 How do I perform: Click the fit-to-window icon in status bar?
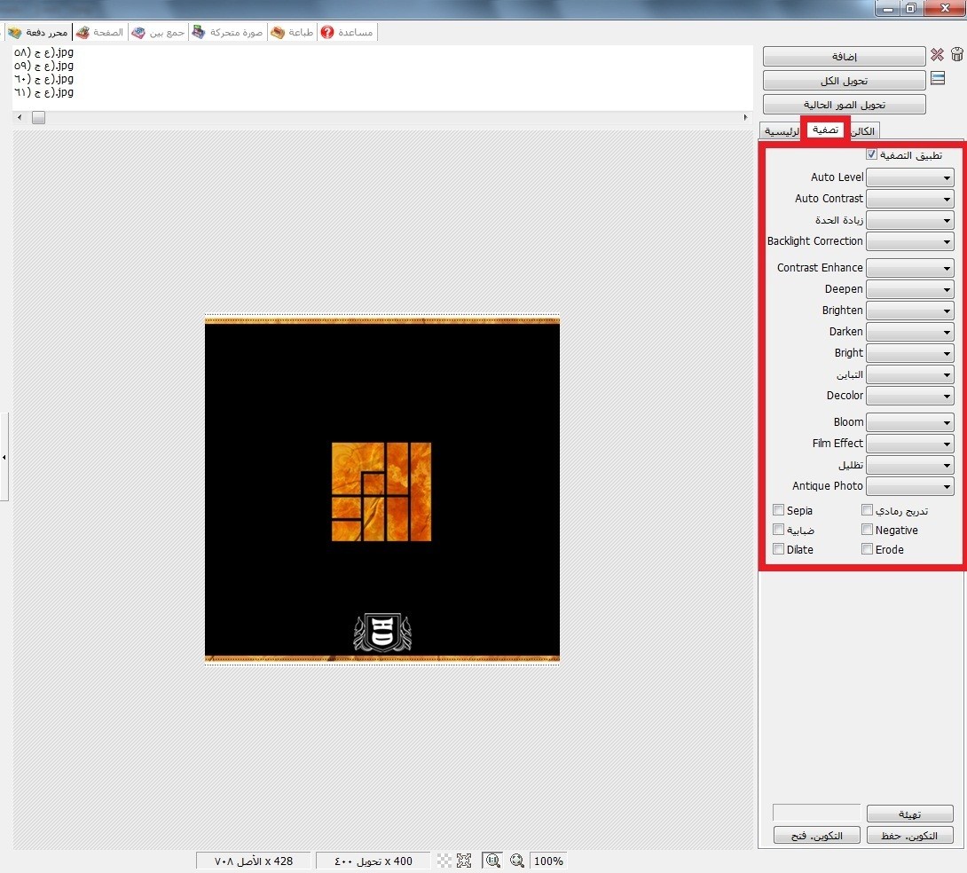[464, 861]
